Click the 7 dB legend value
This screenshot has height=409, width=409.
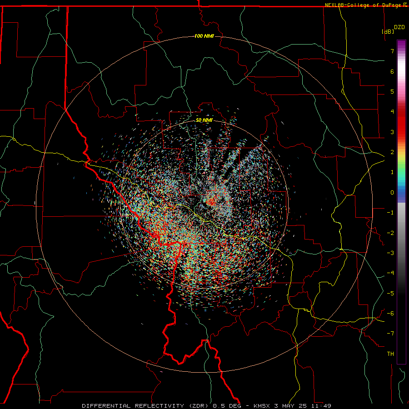coord(392,51)
